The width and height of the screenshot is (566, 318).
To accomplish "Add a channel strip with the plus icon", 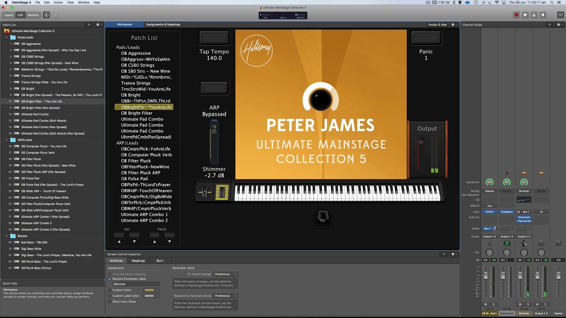I will pos(550,25).
